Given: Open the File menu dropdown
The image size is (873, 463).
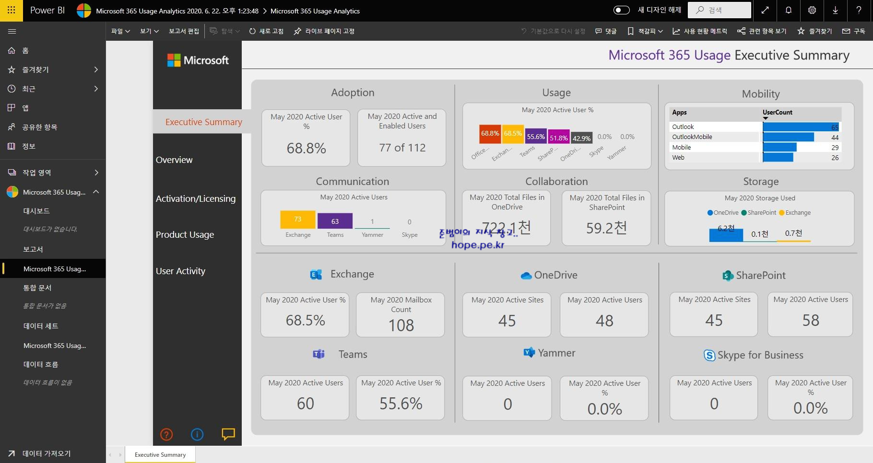Looking at the screenshot, I should click(x=120, y=31).
